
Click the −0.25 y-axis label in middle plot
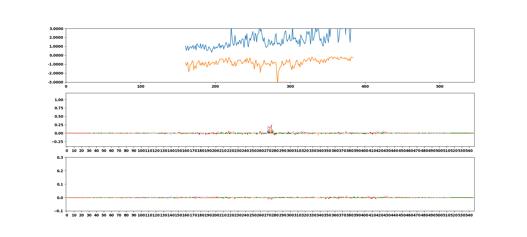(x=57, y=142)
